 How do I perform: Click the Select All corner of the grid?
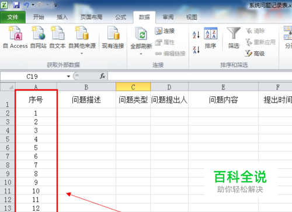coord(8,87)
